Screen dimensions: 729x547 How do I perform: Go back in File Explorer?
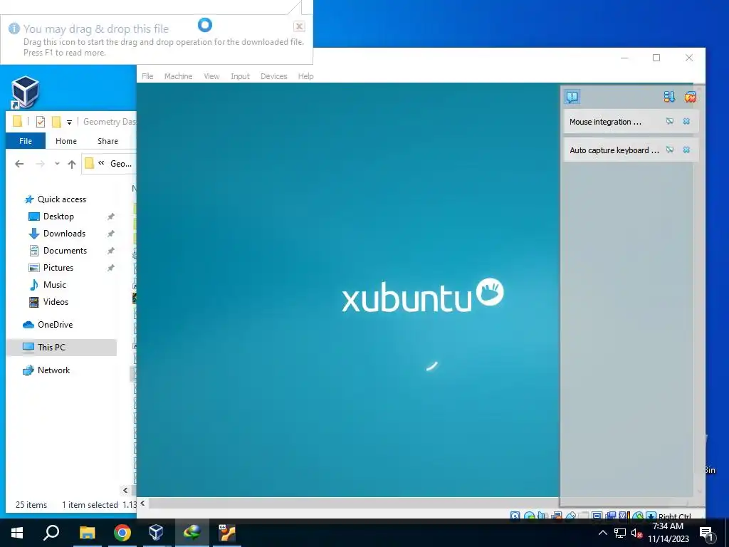tap(19, 164)
